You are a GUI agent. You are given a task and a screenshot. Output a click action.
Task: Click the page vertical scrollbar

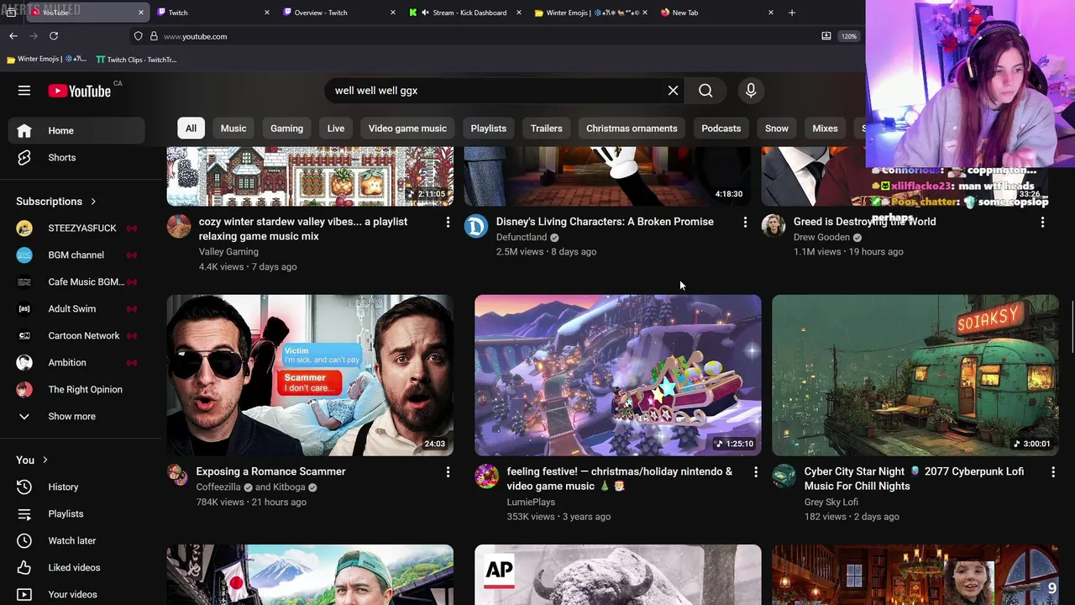[1072, 328]
